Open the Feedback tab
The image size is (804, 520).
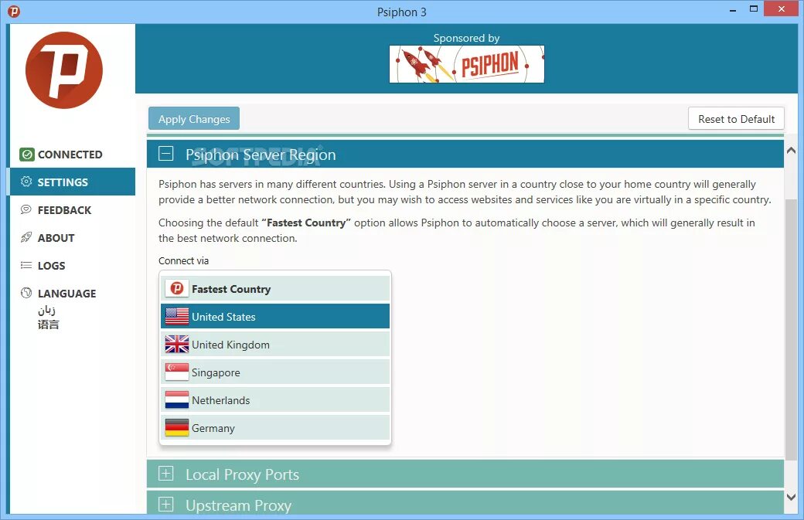(73, 209)
